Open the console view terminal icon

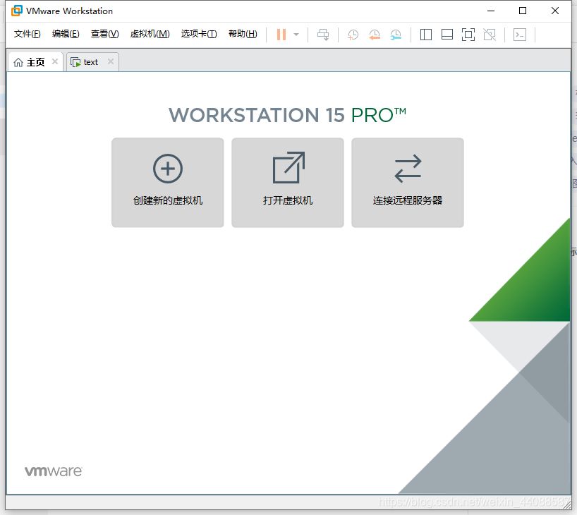520,35
